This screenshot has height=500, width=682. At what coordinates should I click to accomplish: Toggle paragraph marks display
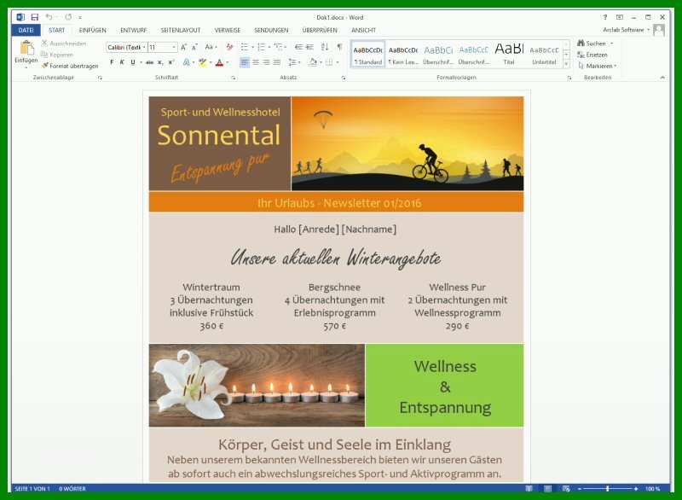tap(339, 47)
